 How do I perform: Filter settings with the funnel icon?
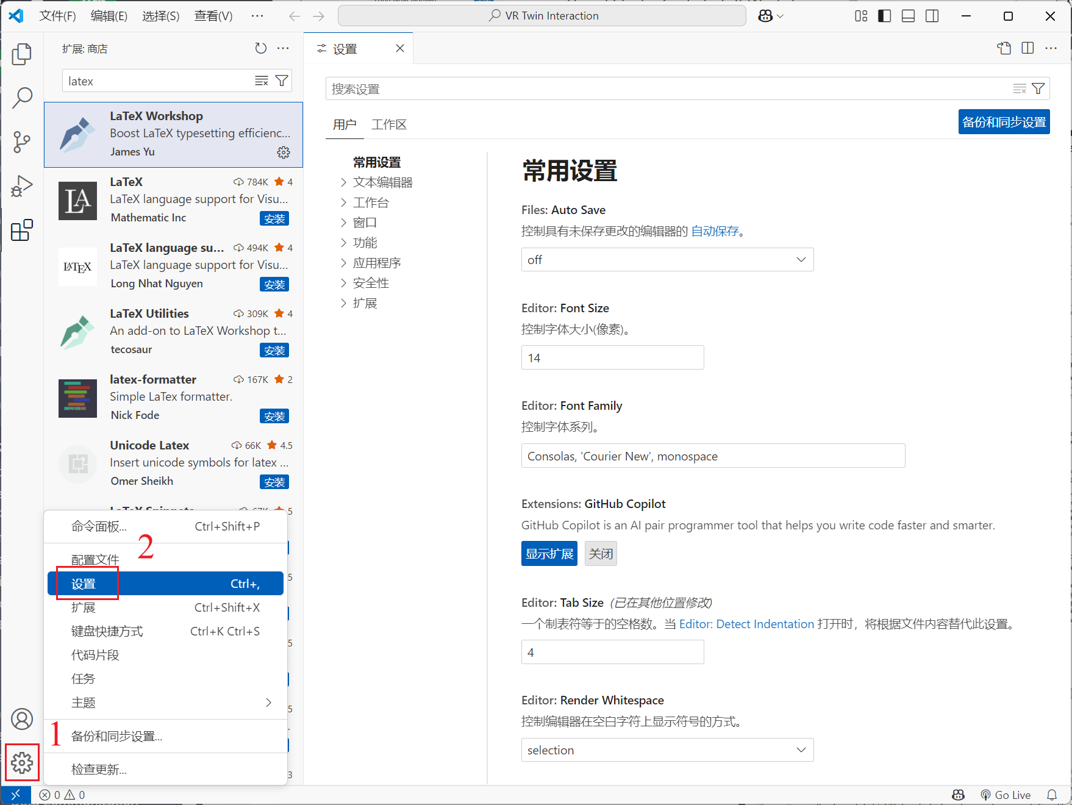tap(1038, 89)
